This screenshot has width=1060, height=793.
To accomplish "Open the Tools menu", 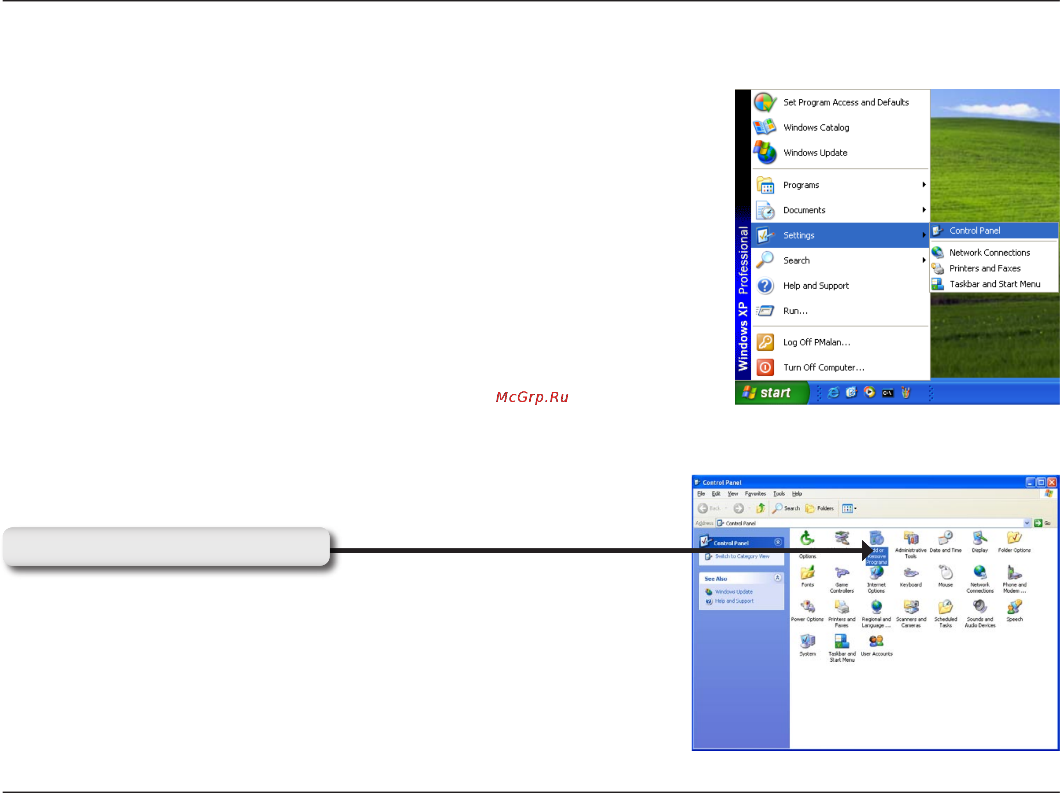I will [x=779, y=494].
